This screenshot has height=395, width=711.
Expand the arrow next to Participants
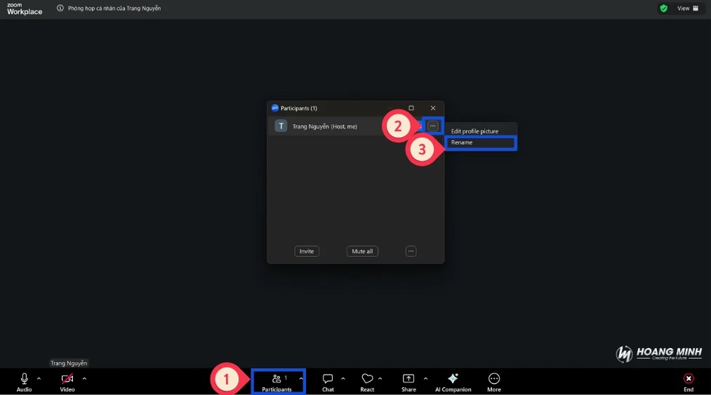(x=301, y=379)
